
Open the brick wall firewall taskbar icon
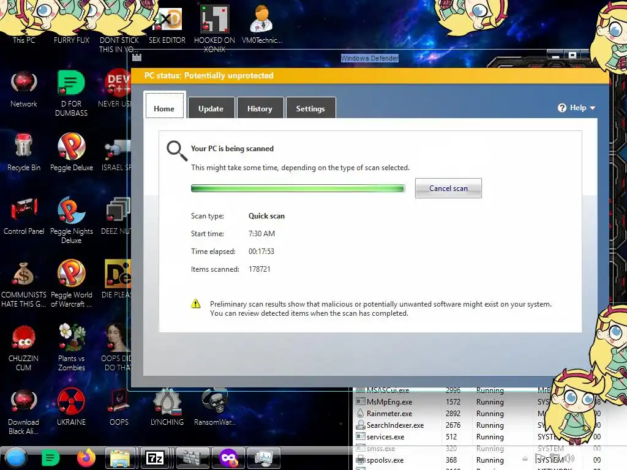pos(193,458)
